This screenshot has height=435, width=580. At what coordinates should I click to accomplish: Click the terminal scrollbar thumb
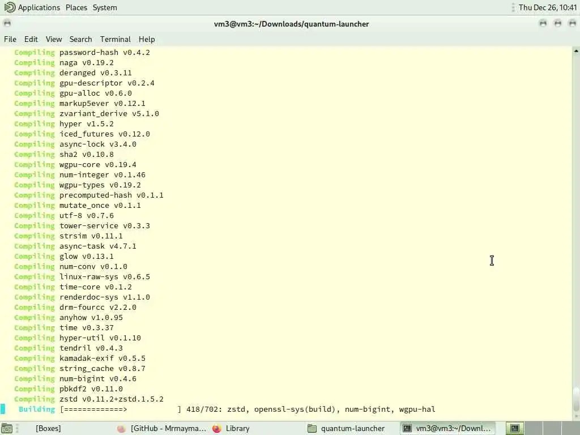click(576, 399)
